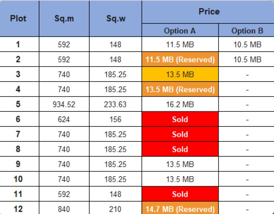The height and width of the screenshot is (214, 274).
Task: Click the Sold cell for plot 8
Action: [180, 149]
